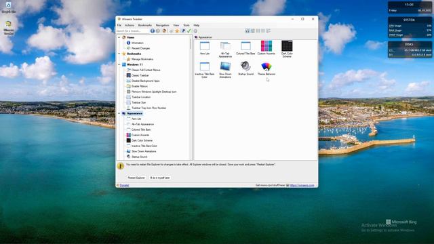Open Startup Sound speaker tile

245,68
